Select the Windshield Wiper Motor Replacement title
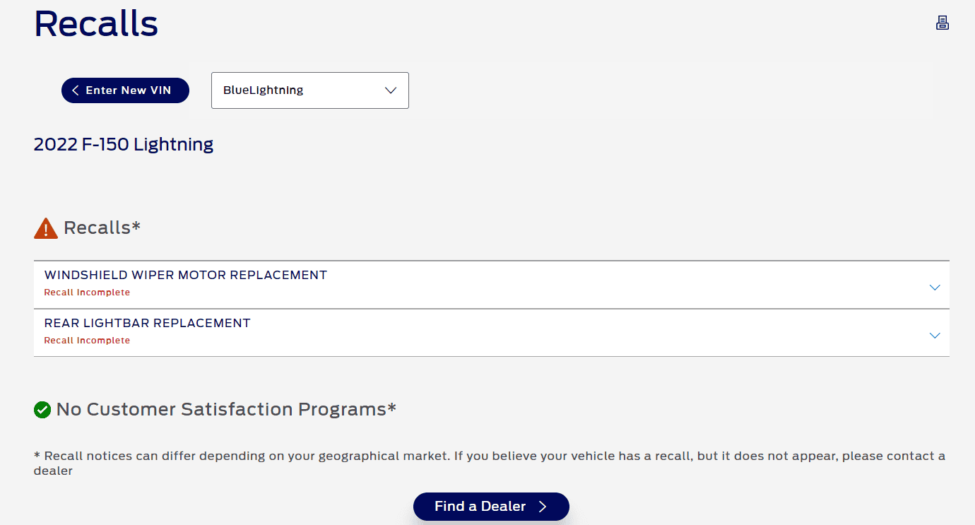Image resolution: width=975 pixels, height=525 pixels. tap(186, 275)
